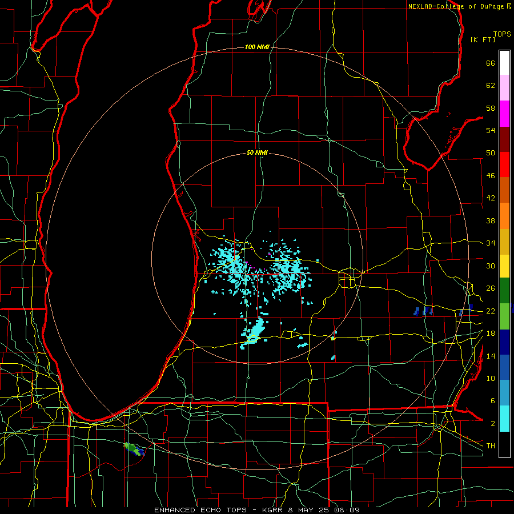Click the 54 value on the legend
514x514 pixels.
click(x=491, y=130)
